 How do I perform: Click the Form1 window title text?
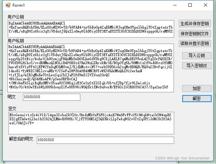[x=18, y=6]
